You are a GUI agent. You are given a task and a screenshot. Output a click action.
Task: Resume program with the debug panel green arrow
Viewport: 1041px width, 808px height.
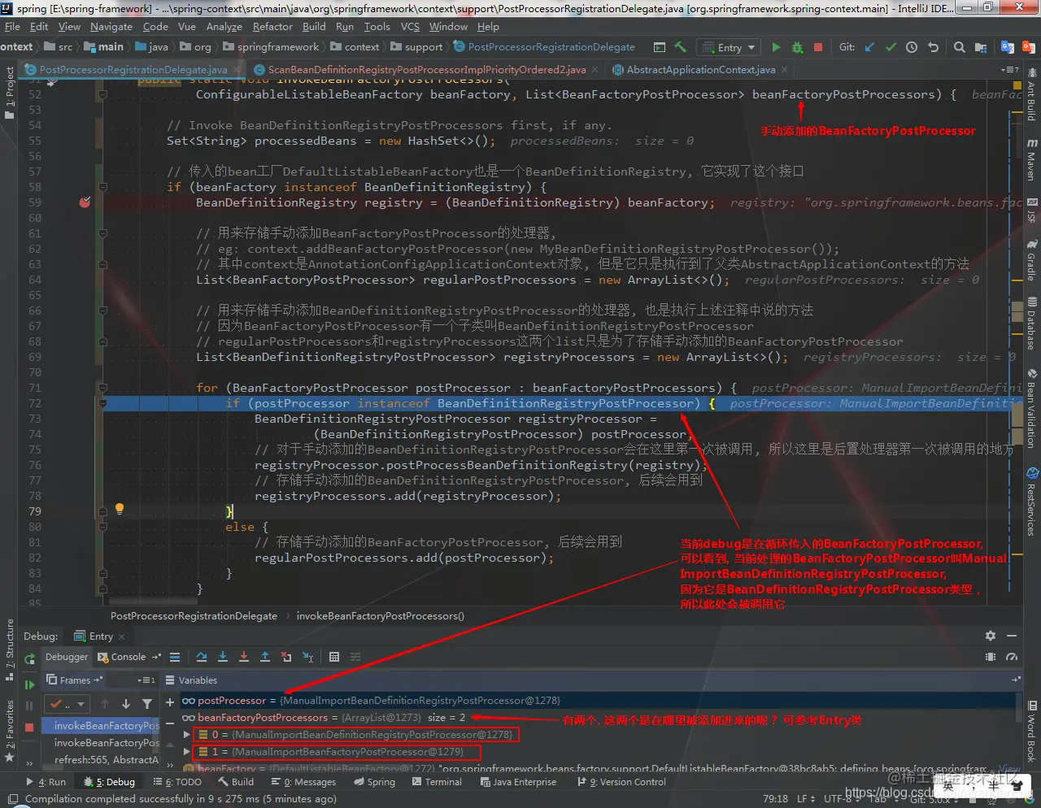coord(30,684)
